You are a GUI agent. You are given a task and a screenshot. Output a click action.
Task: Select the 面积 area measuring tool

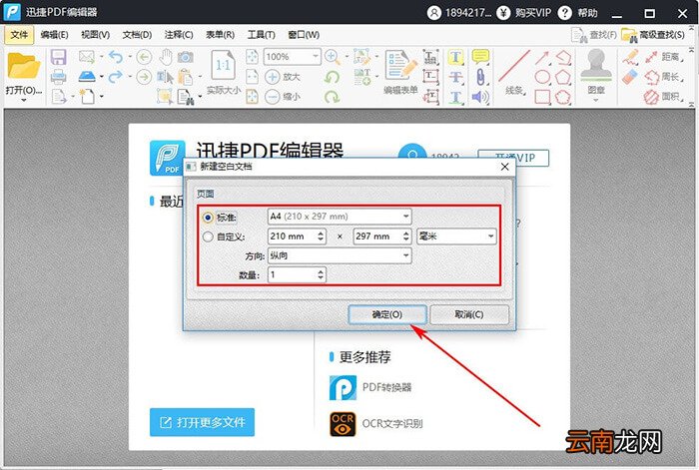click(664, 96)
